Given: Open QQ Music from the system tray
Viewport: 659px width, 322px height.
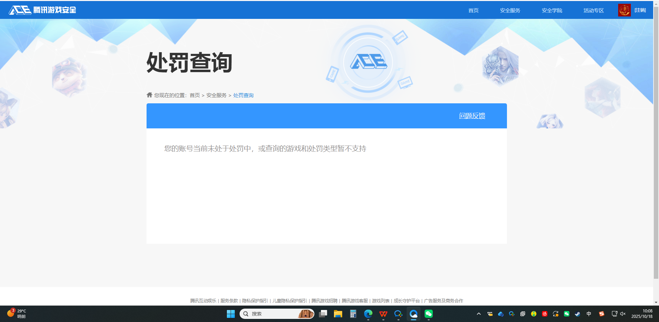Looking at the screenshot, I should [x=534, y=314].
